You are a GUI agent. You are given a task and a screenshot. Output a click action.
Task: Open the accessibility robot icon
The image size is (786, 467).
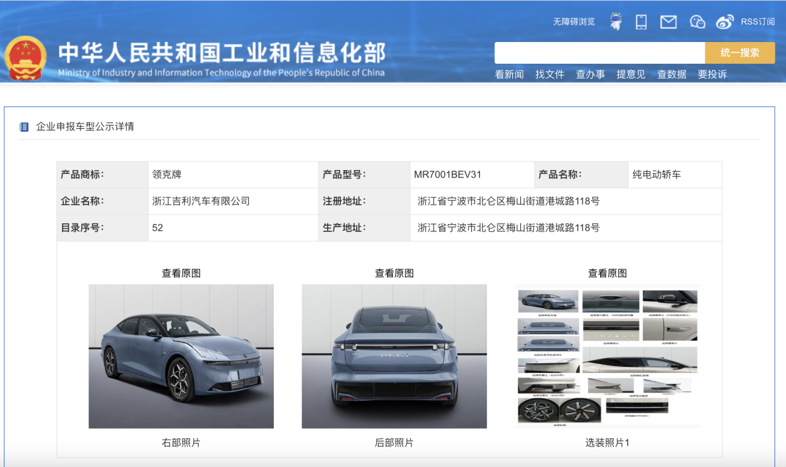615,22
